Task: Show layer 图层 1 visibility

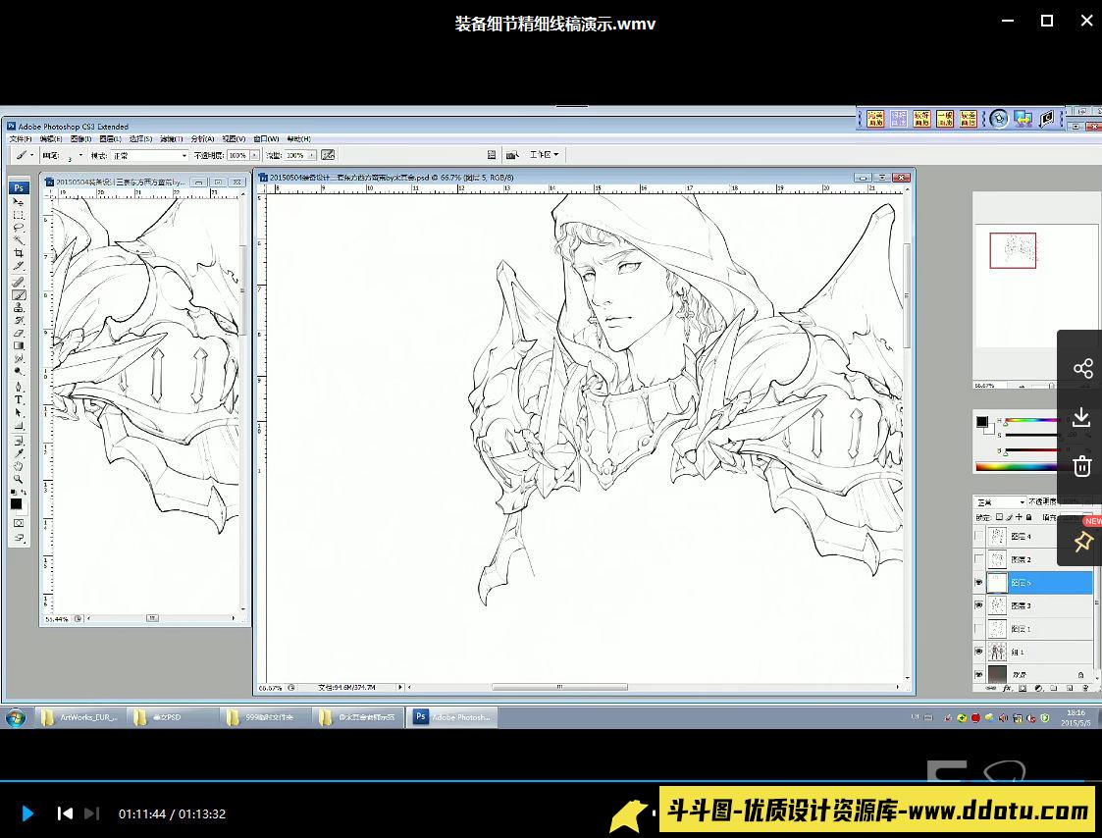Action: [x=979, y=628]
